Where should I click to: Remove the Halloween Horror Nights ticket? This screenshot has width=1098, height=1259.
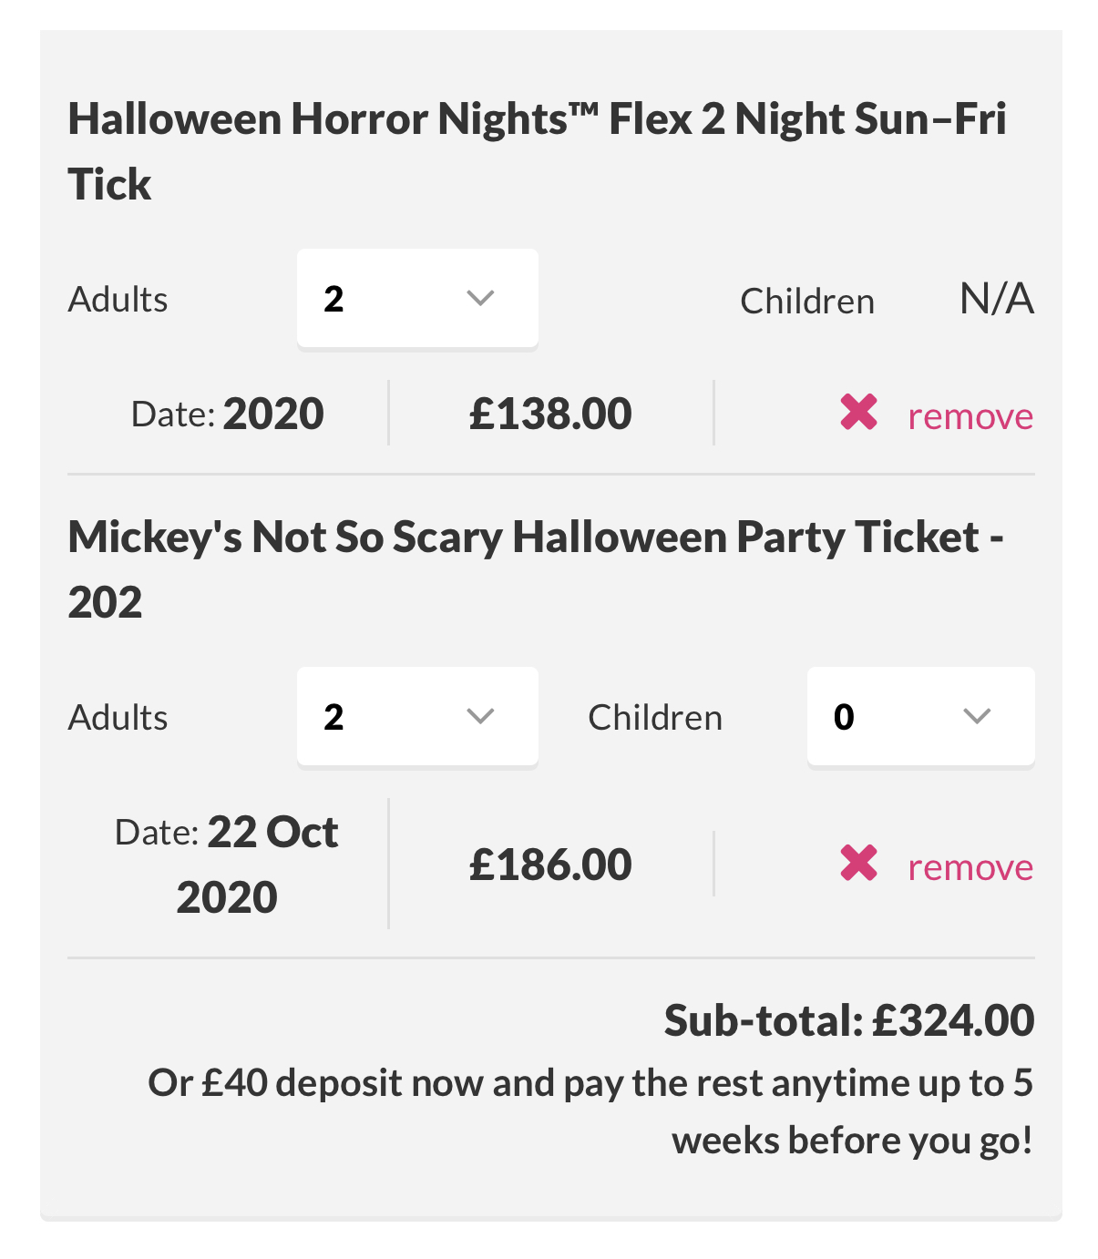(970, 416)
